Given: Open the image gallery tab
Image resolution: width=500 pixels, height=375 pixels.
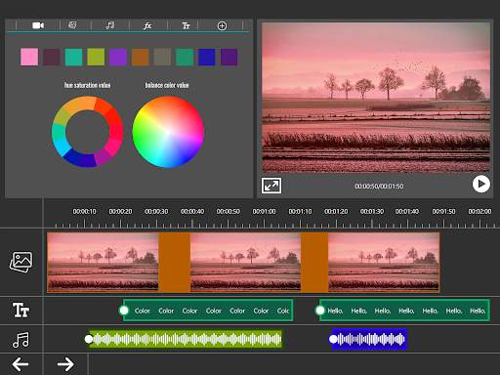Looking at the screenshot, I should point(72,25).
